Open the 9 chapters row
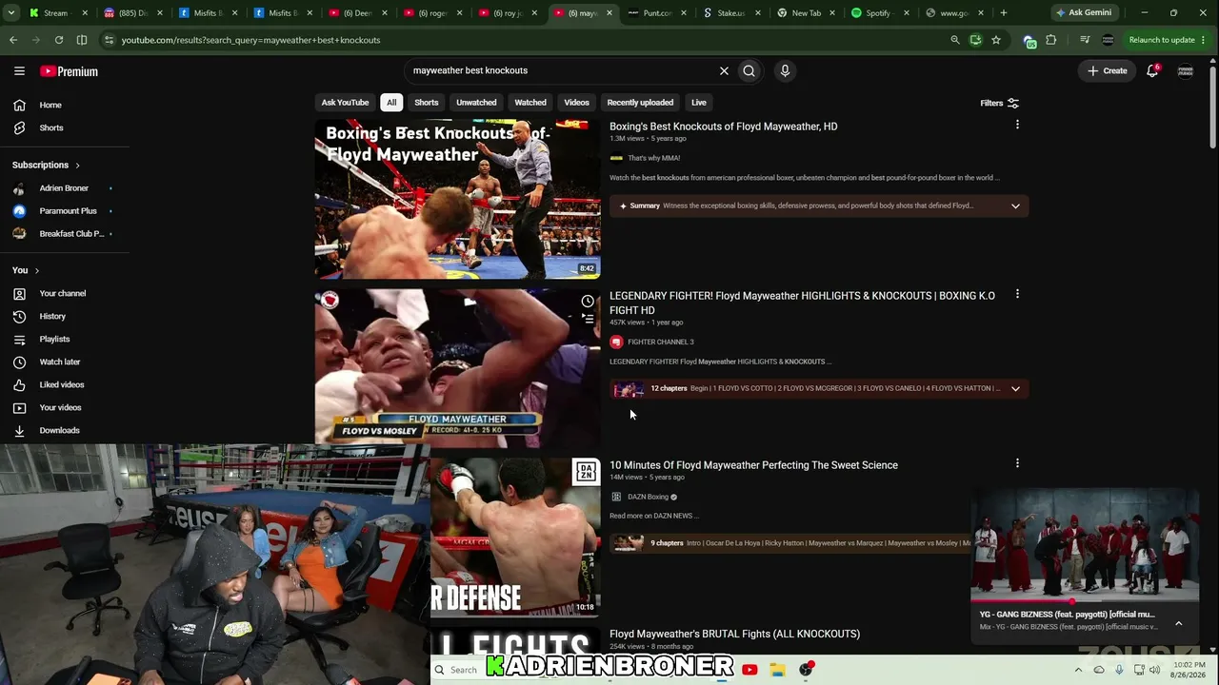 click(790, 543)
